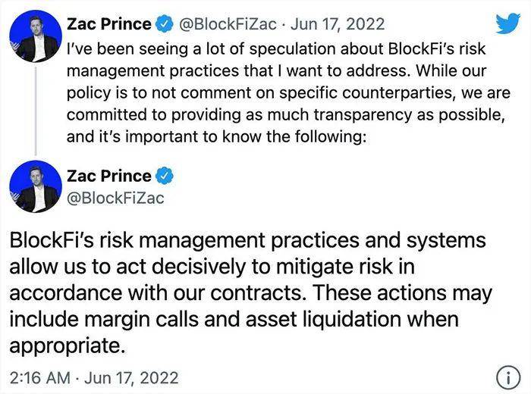
Task: Click the verified badge beside the lower Zac Prince
Action: coord(165,176)
